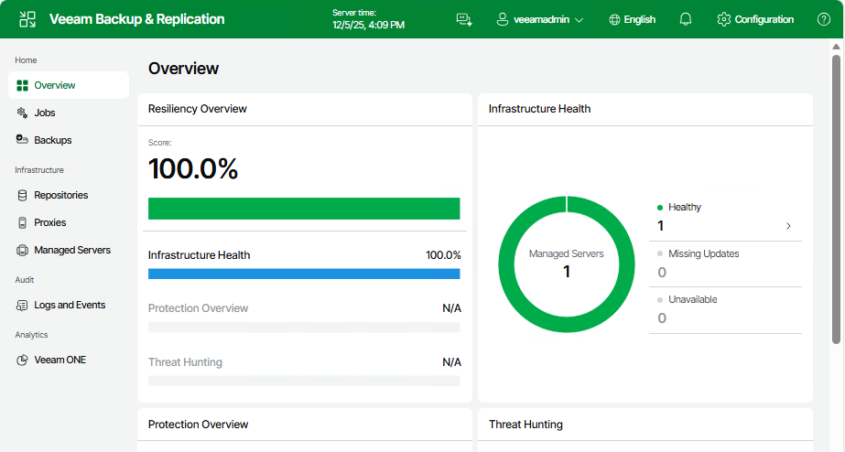Go to Managed Servers in sidebar

point(71,250)
